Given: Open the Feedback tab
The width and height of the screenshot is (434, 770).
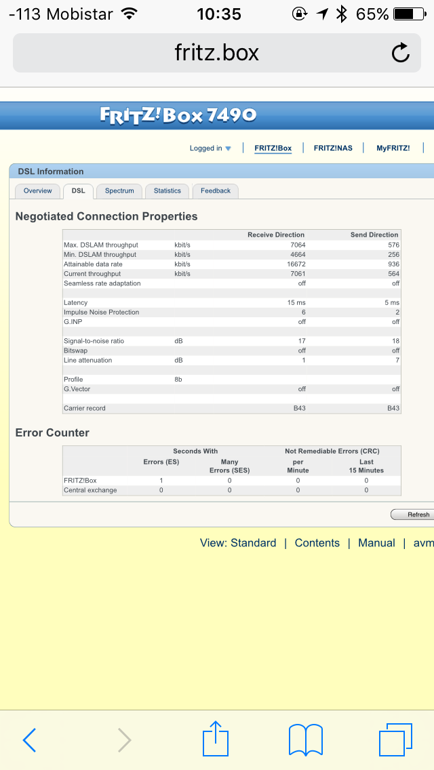Looking at the screenshot, I should point(216,191).
